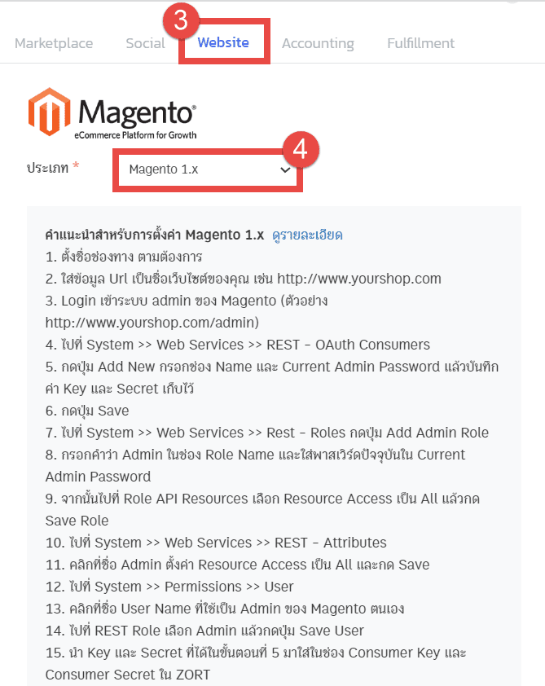Select the highlighted Website tab

(223, 42)
